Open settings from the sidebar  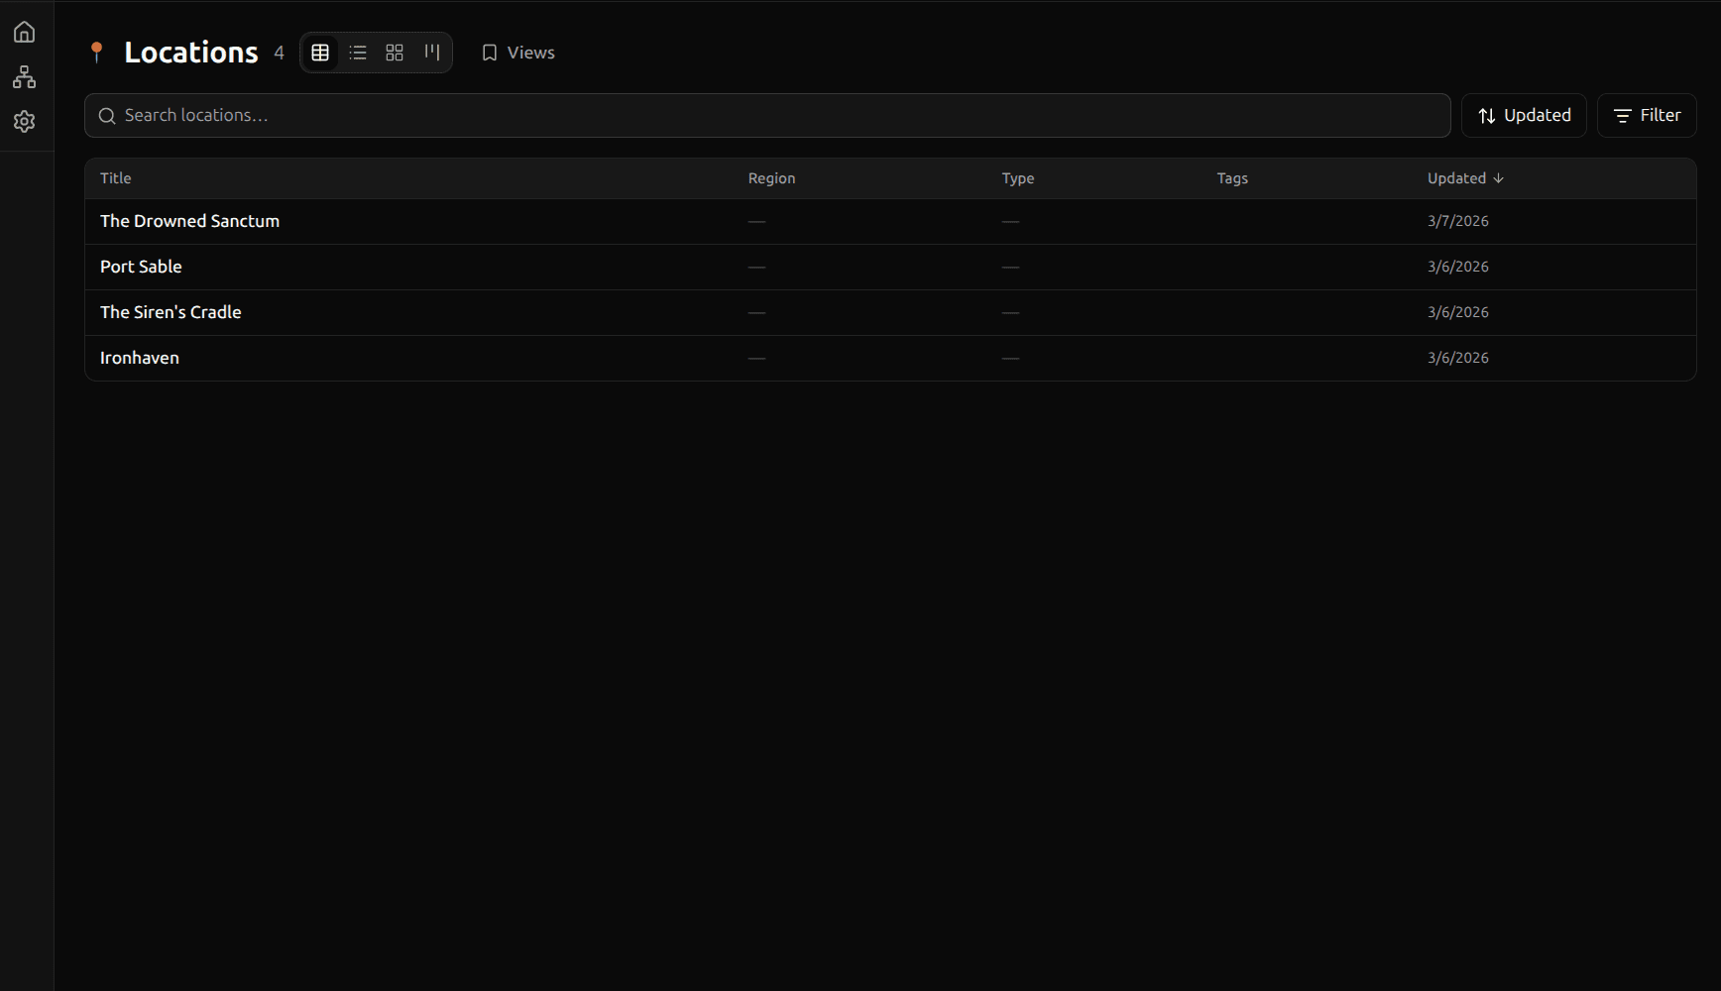point(24,121)
